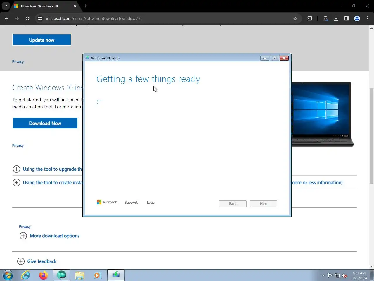Open Legal link in Windows 10 Setup

point(151,203)
